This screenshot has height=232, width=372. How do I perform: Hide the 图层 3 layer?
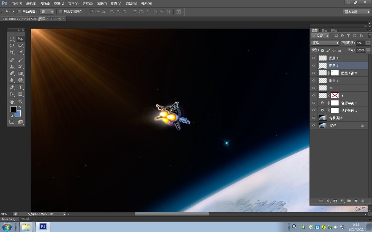coord(314,58)
